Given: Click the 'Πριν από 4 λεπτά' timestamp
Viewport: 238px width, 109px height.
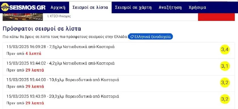Looking at the screenshot, I should [24, 54].
